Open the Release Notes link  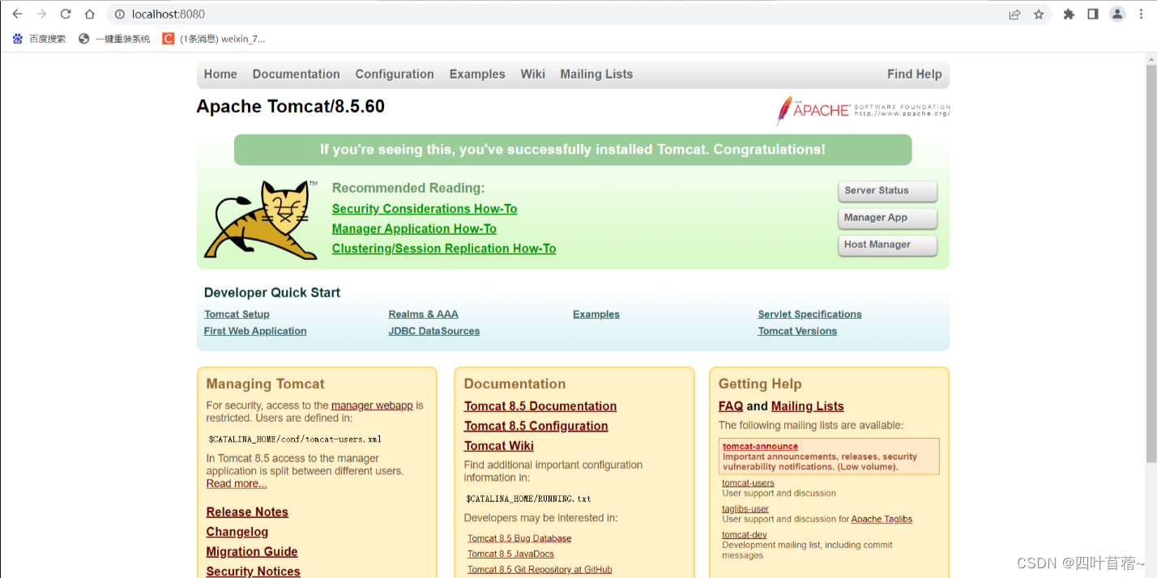click(247, 512)
